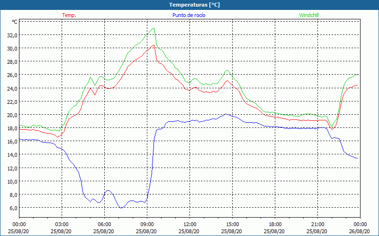The width and height of the screenshot is (379, 236).
Task: Click the 24,0 y-axis value
Action: pos(12,88)
